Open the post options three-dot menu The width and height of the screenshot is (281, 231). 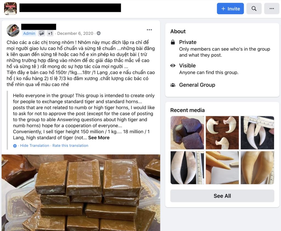149,30
